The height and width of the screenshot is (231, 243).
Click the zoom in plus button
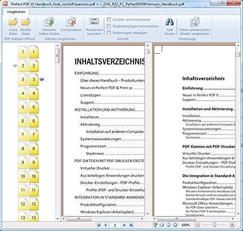[x=232, y=225]
